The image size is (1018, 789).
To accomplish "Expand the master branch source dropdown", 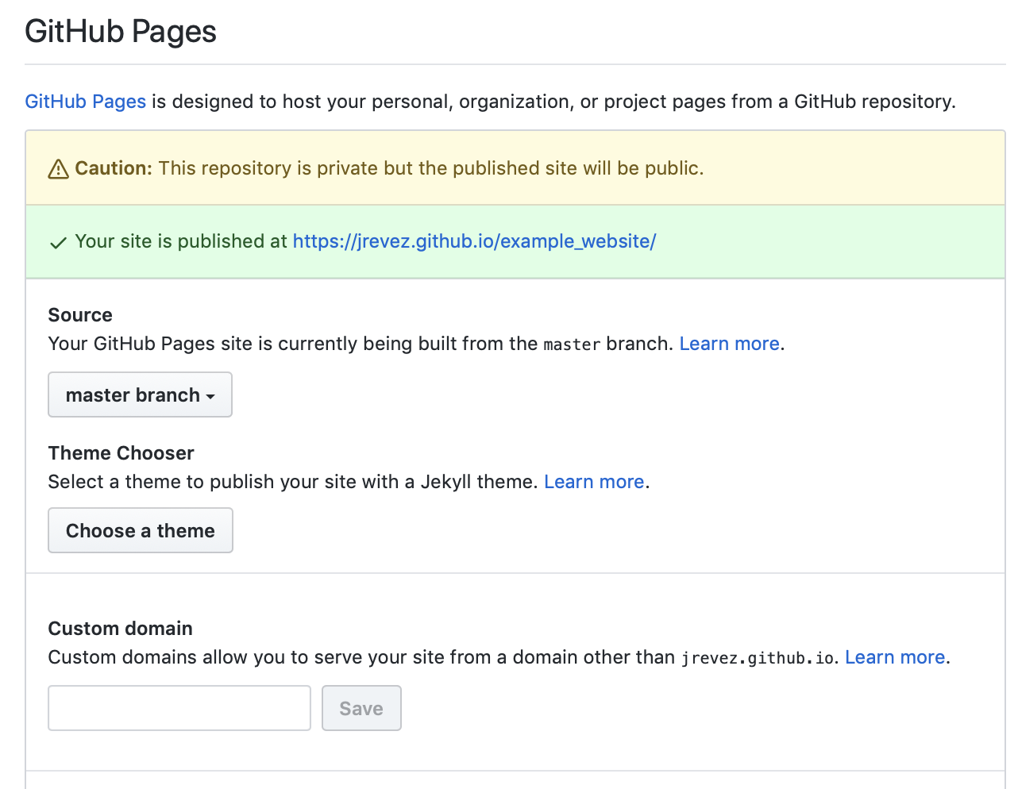I will [140, 394].
